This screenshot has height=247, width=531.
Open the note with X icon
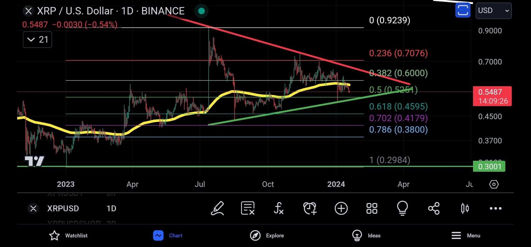point(248,208)
